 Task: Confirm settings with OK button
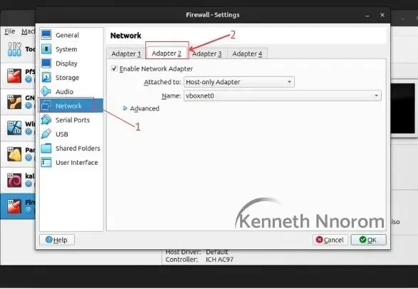click(x=368, y=240)
